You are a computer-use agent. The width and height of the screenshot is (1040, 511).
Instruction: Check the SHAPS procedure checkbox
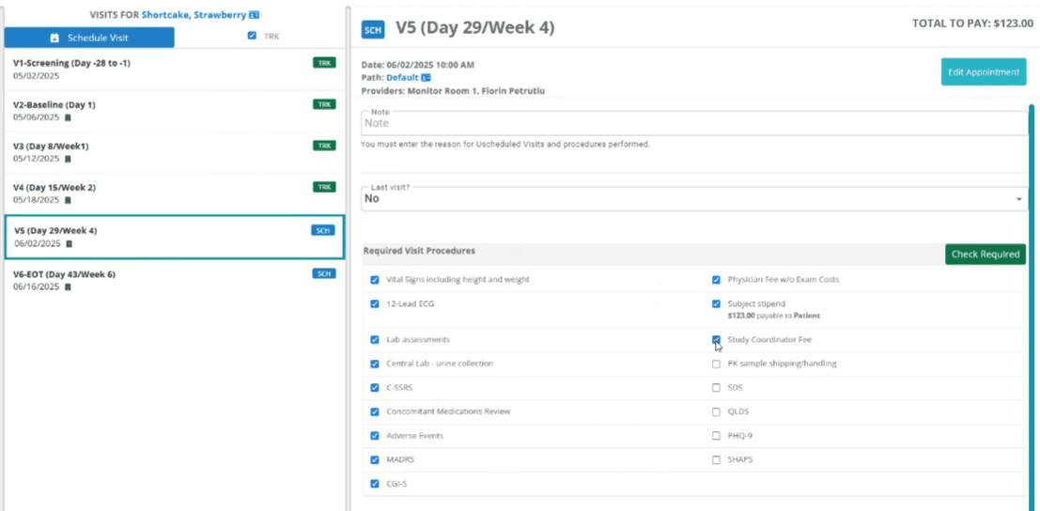pyautogui.click(x=716, y=459)
